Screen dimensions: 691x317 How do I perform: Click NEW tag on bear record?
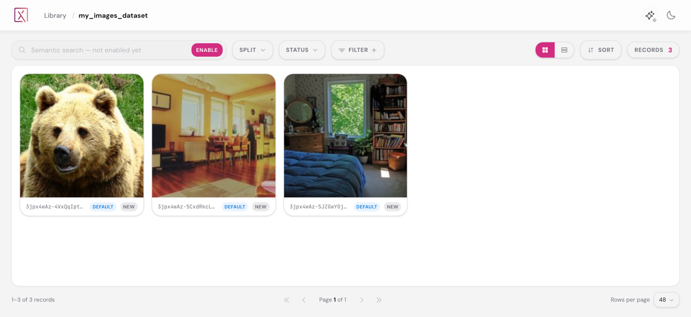129,207
